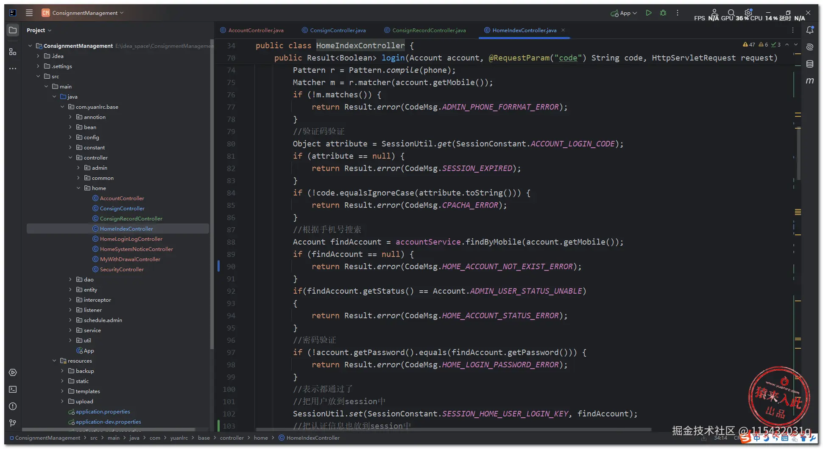This screenshot has height=449, width=823.
Task: Open the Git tool window icon
Action: (13, 423)
